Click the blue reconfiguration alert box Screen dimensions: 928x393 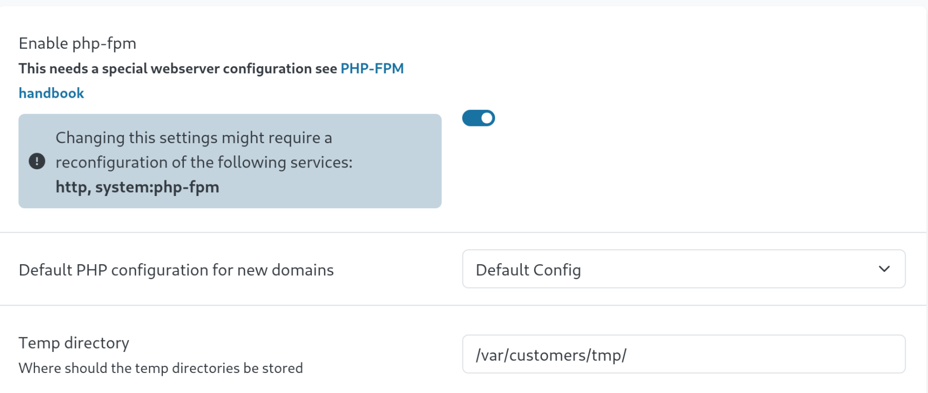(x=230, y=162)
